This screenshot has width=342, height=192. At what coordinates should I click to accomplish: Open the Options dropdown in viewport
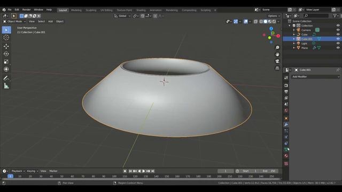274,16
